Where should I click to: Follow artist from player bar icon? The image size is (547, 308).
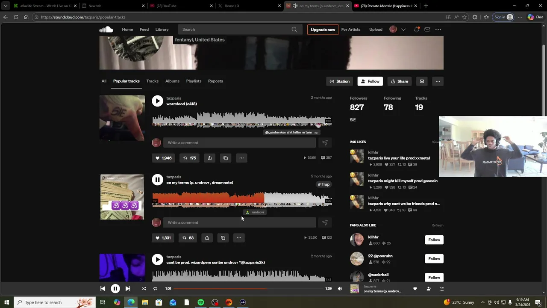[x=429, y=289]
